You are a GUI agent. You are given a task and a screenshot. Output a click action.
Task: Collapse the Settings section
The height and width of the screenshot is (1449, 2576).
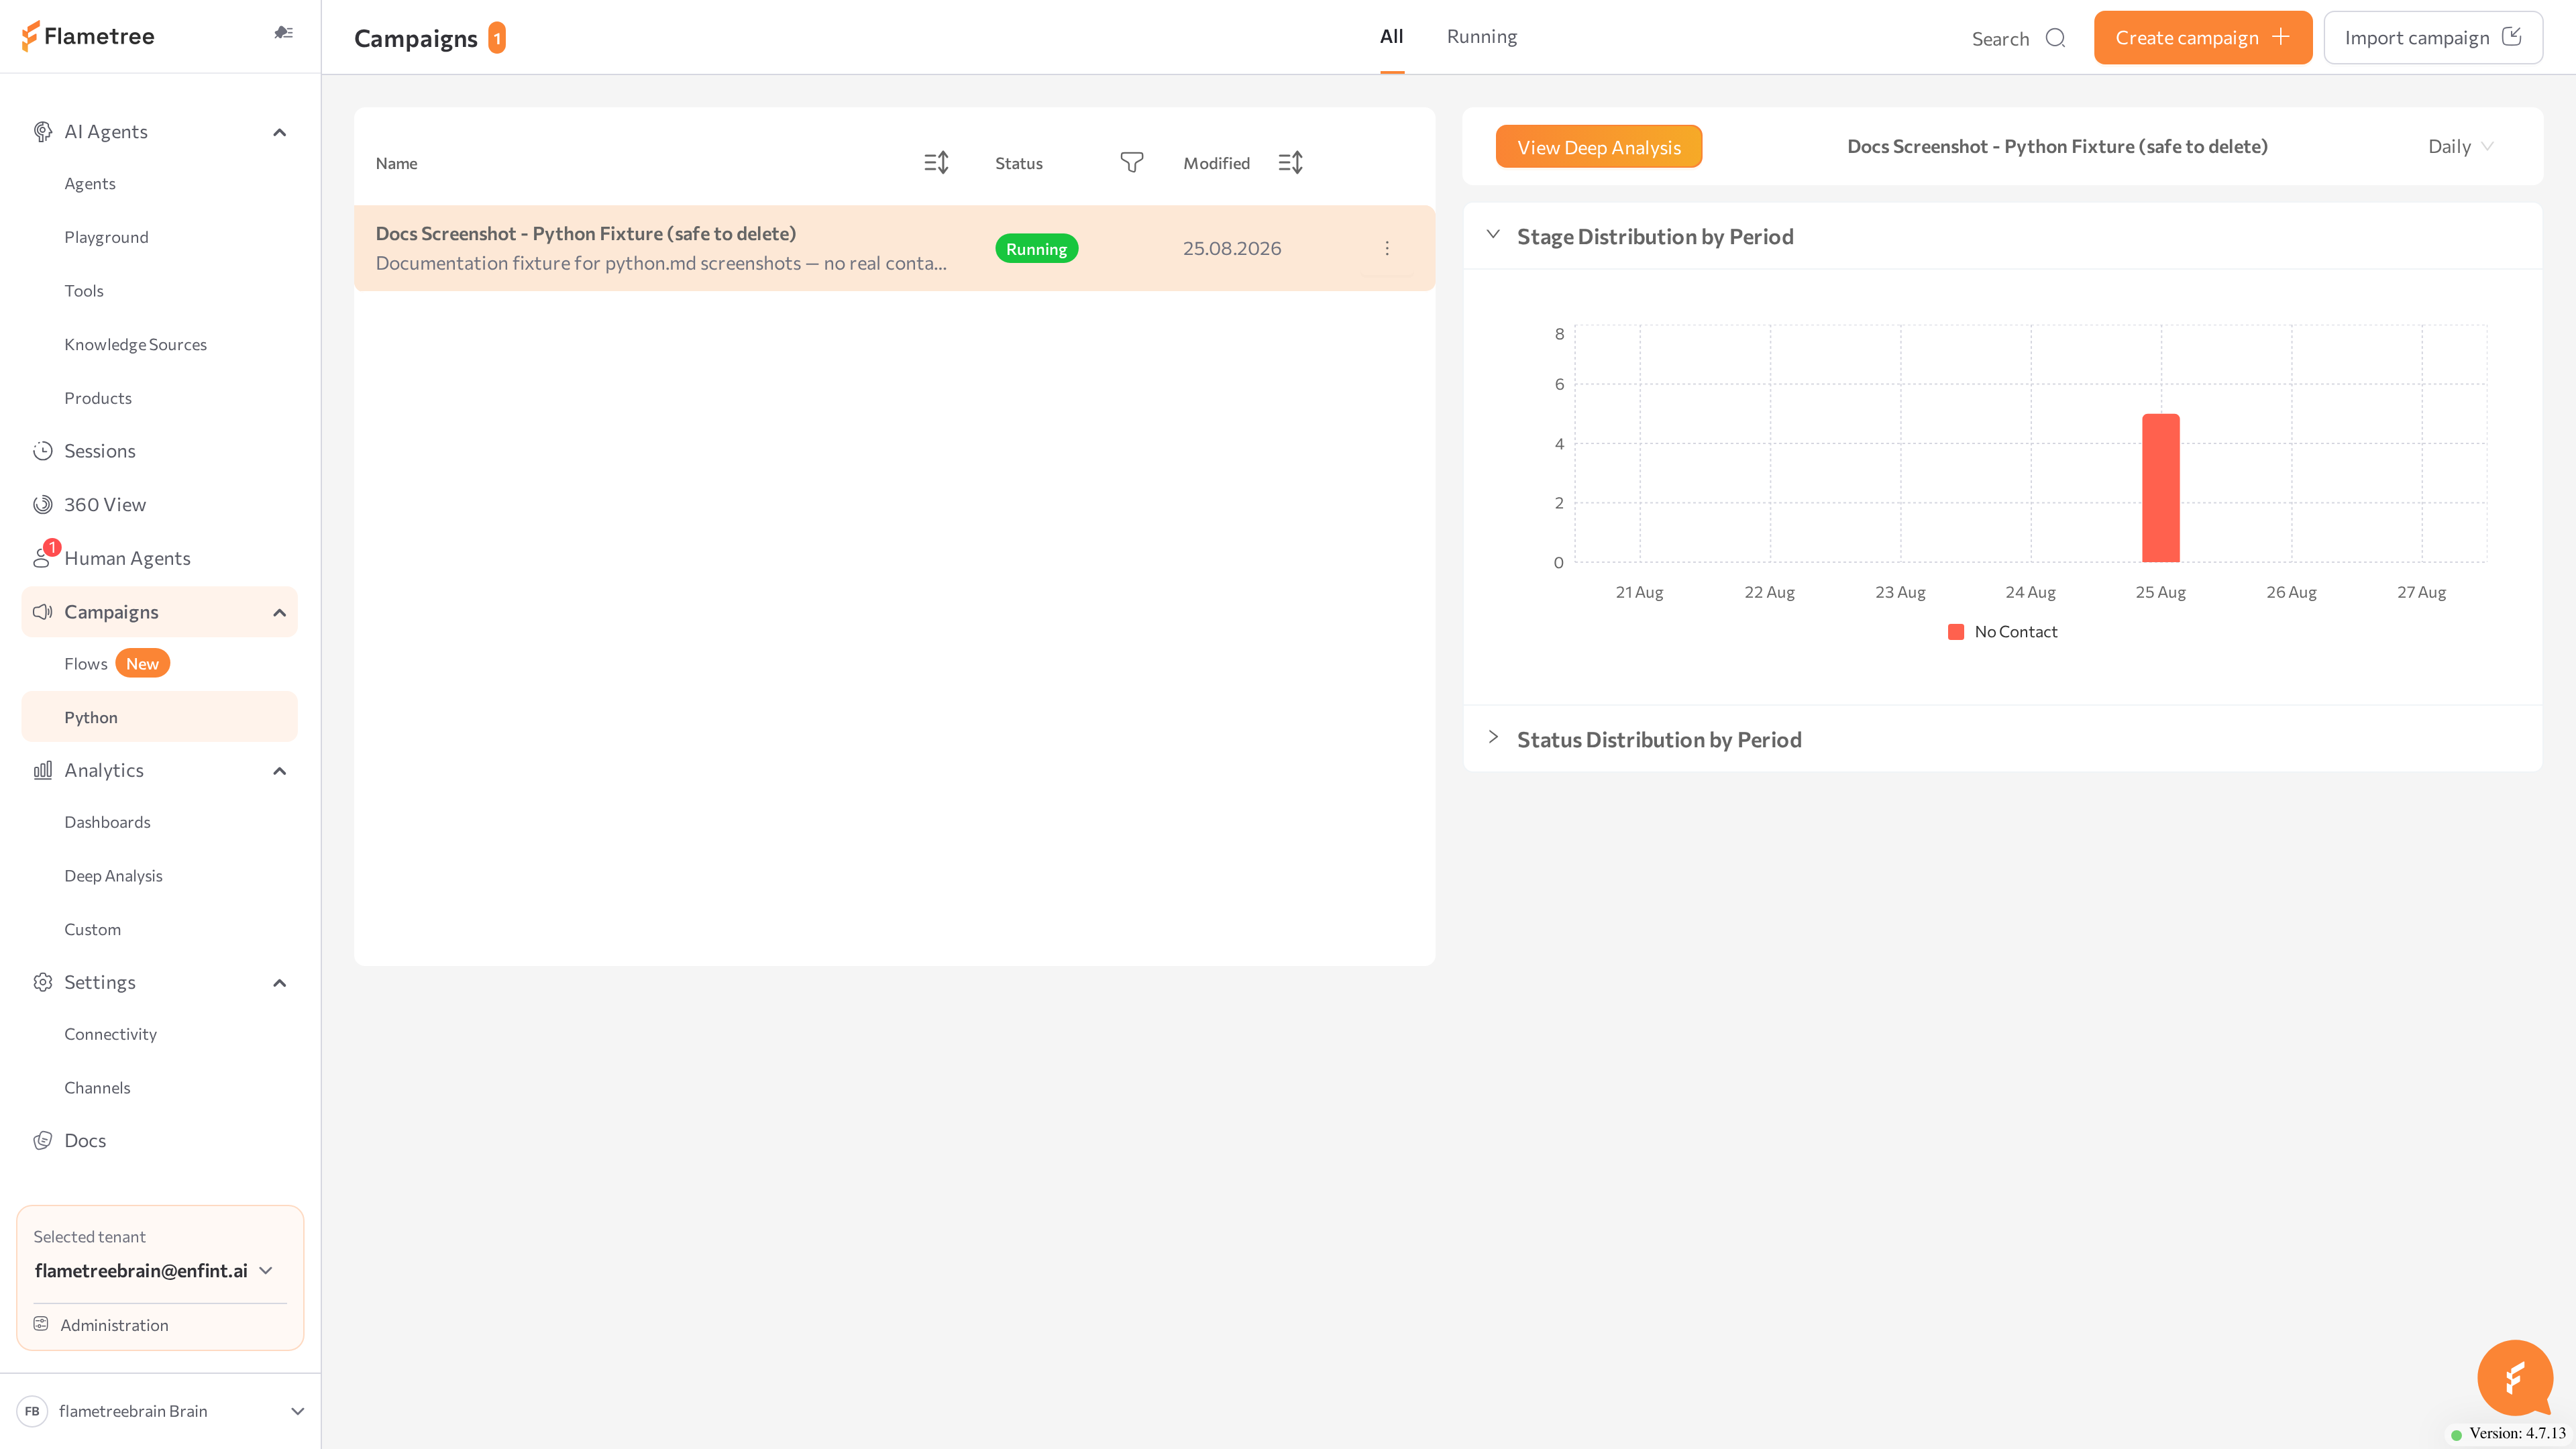[280, 982]
